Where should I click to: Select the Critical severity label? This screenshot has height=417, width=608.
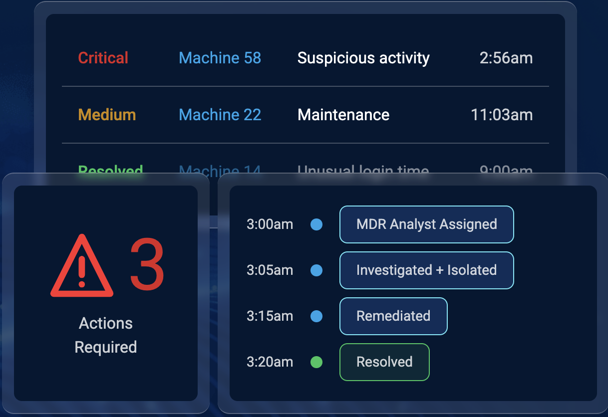coord(103,58)
